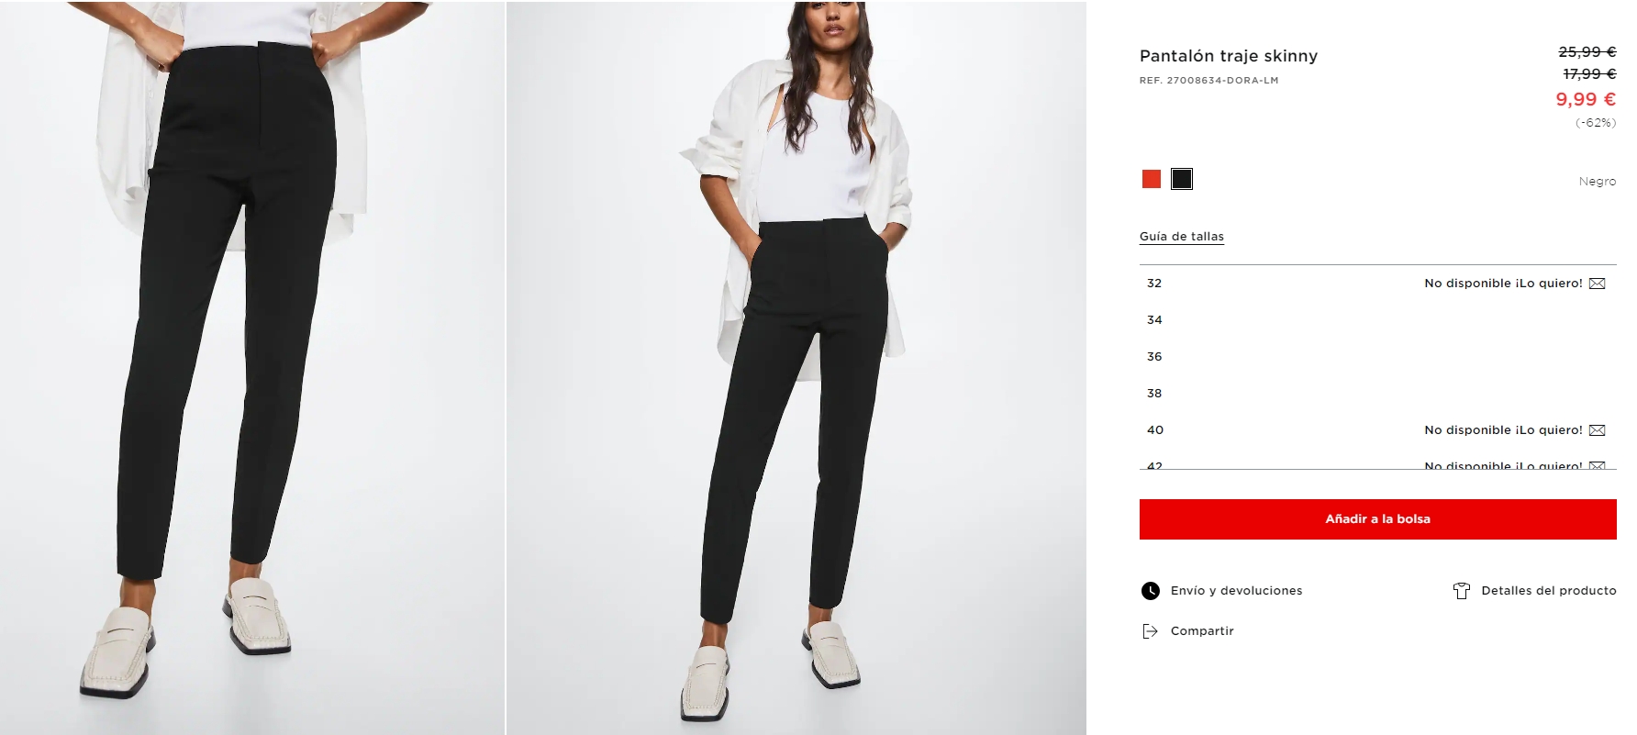Open Detalles del producto section
This screenshot has width=1637, height=735.
click(x=1549, y=591)
